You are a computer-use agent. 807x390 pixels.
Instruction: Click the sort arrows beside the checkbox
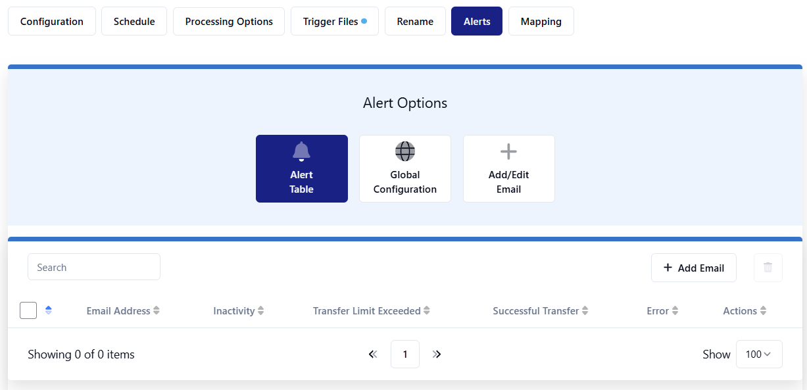click(x=49, y=310)
